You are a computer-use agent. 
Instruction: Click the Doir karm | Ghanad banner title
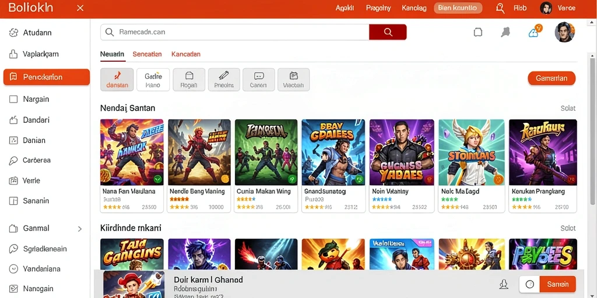(208, 280)
